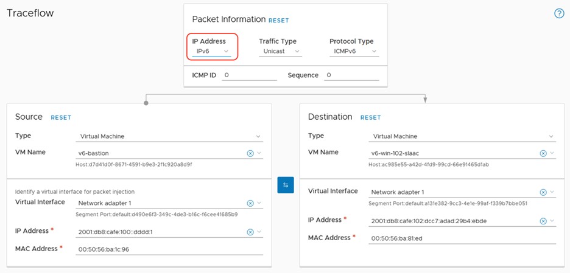The height and width of the screenshot is (273, 570).
Task: Clear the source VM Name v6-bastion
Action: pyautogui.click(x=250, y=153)
